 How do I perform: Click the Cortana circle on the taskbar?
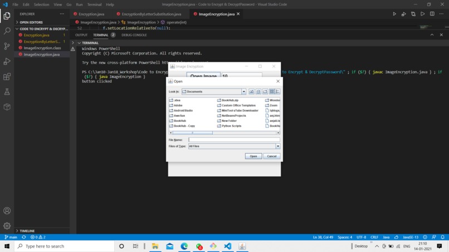pyautogui.click(x=121, y=246)
